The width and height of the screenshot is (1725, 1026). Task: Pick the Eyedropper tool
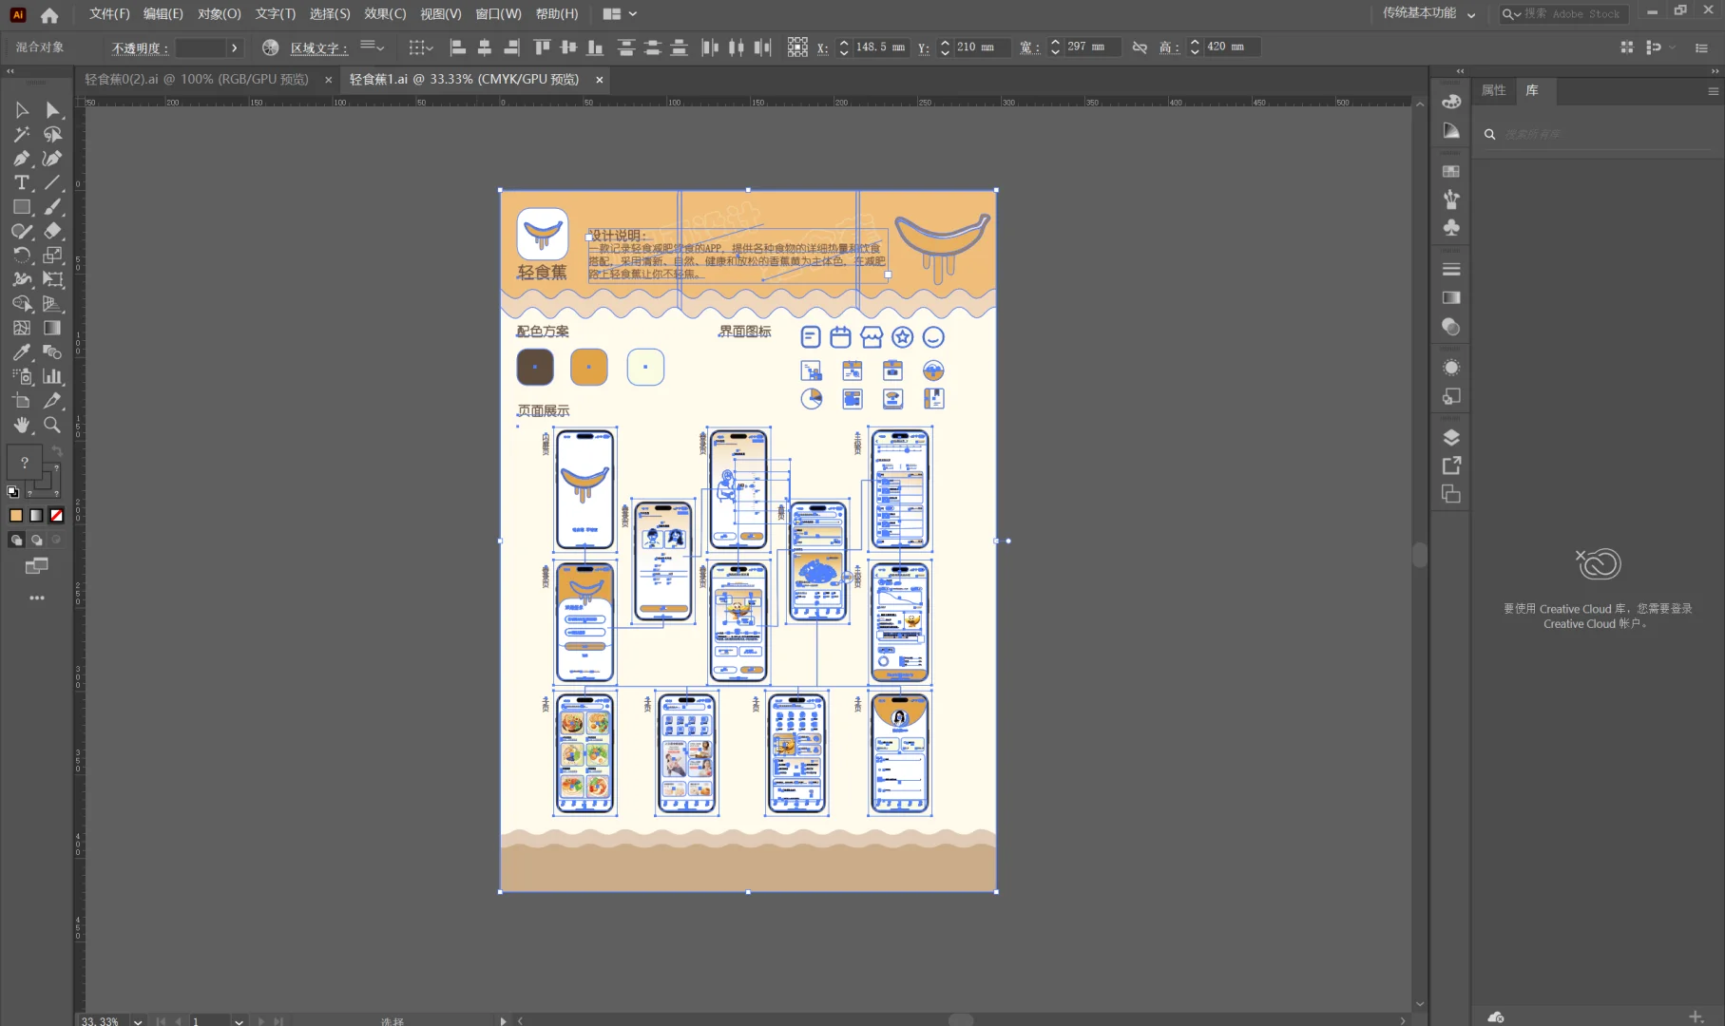tap(22, 352)
